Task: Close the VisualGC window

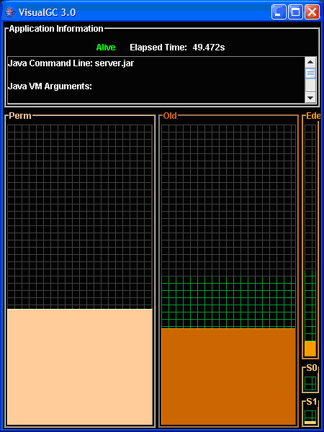Action: tap(312, 12)
